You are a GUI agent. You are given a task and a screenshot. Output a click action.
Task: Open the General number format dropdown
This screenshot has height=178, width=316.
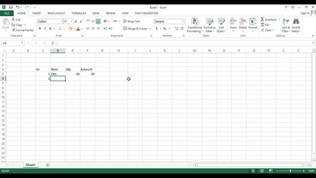pyautogui.click(x=182, y=21)
